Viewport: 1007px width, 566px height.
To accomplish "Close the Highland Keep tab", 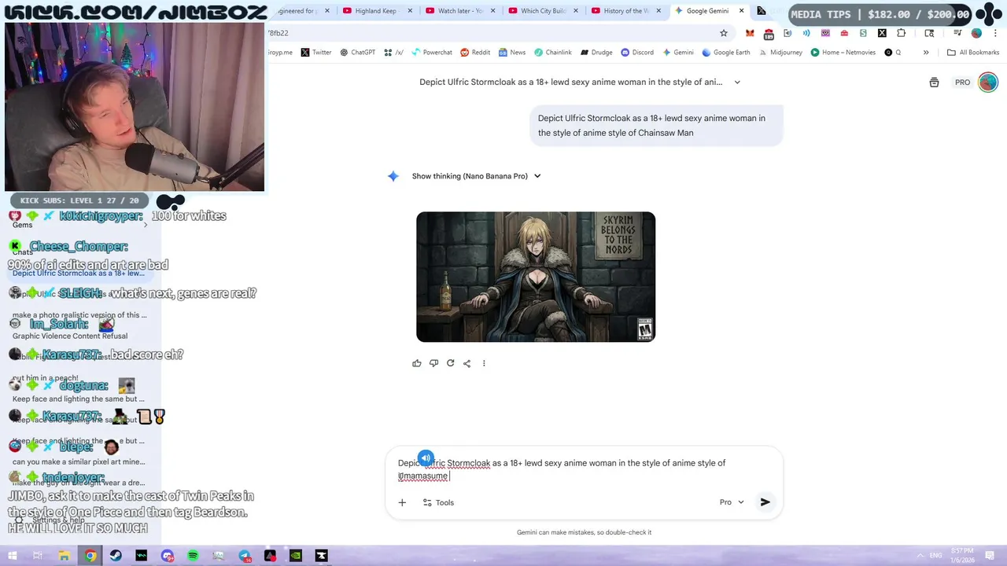I will point(411,11).
